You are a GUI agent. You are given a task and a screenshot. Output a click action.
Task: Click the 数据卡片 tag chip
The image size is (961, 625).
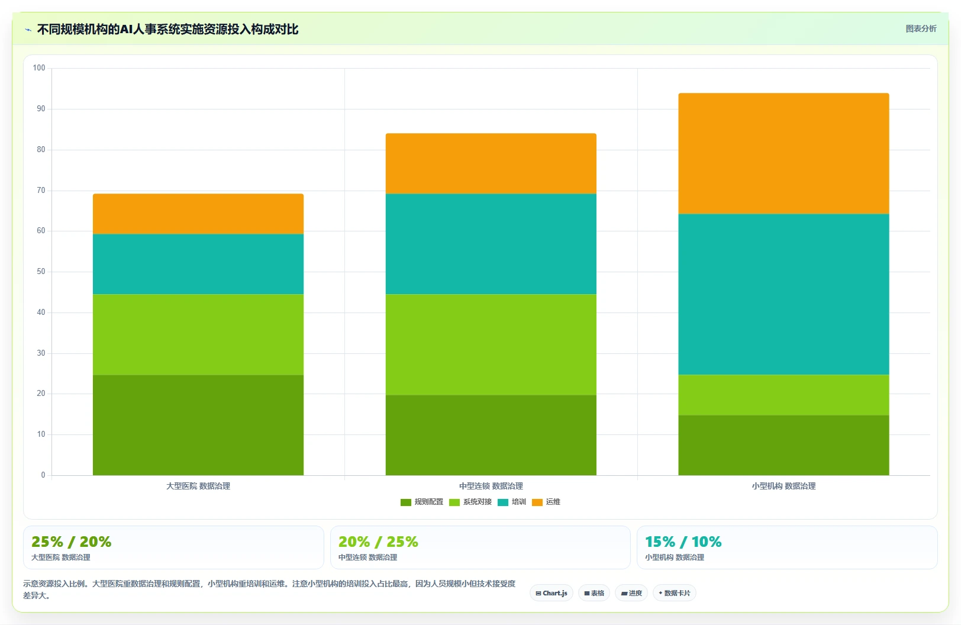(675, 593)
